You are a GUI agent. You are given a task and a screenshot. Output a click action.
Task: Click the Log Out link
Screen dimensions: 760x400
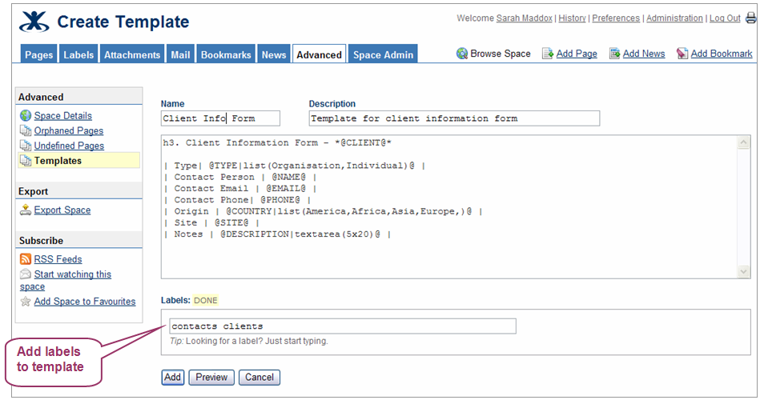pyautogui.click(x=725, y=18)
